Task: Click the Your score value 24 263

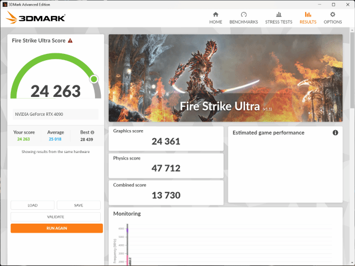Action: tap(23, 139)
